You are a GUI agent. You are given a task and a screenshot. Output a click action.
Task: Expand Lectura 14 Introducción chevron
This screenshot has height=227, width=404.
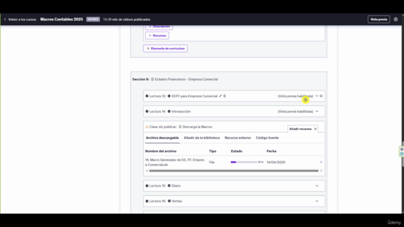pos(317,112)
